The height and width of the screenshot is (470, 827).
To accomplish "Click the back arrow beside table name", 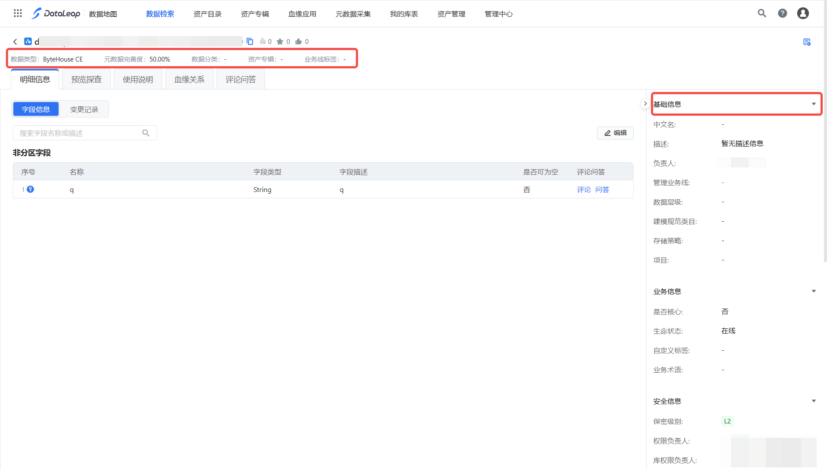I will click(x=15, y=42).
